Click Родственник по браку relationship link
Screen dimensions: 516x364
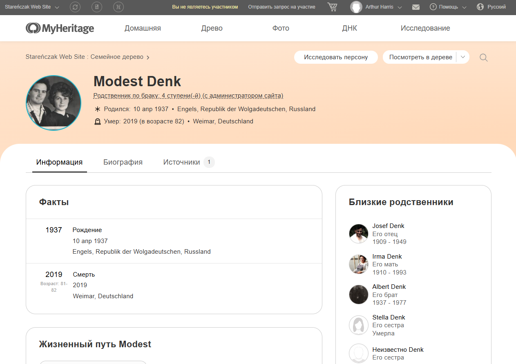(x=188, y=96)
